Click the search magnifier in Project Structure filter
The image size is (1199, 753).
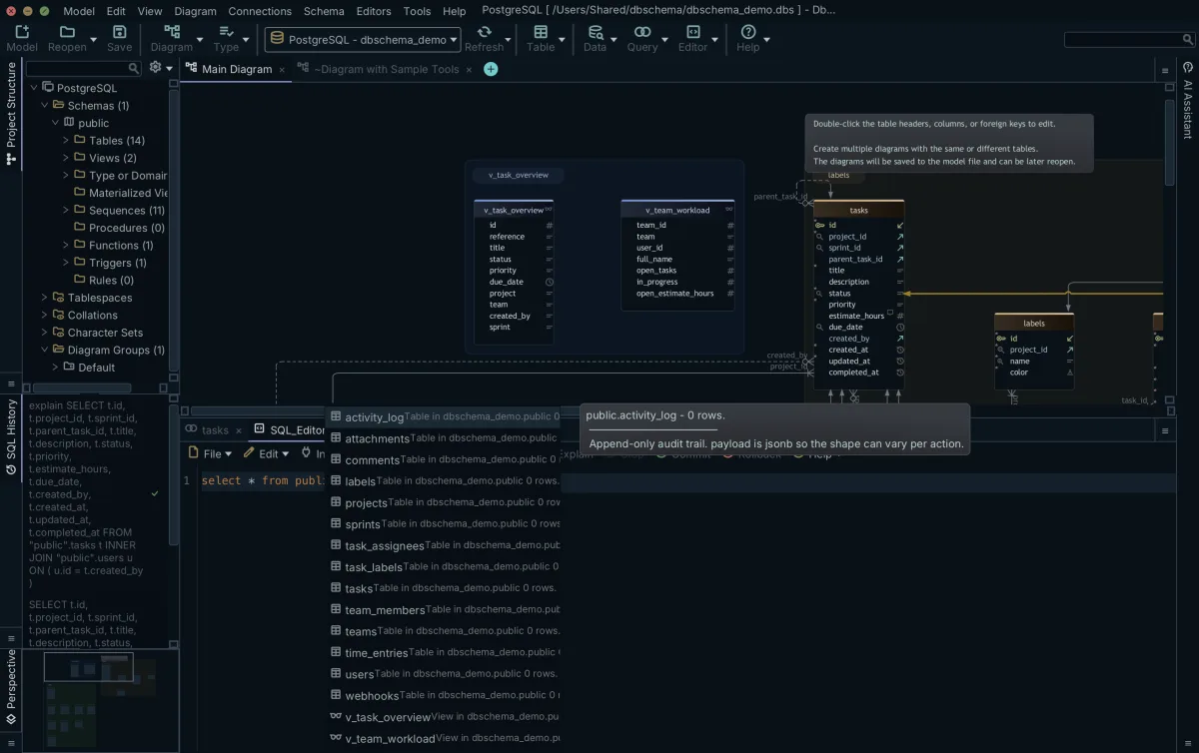pos(134,68)
